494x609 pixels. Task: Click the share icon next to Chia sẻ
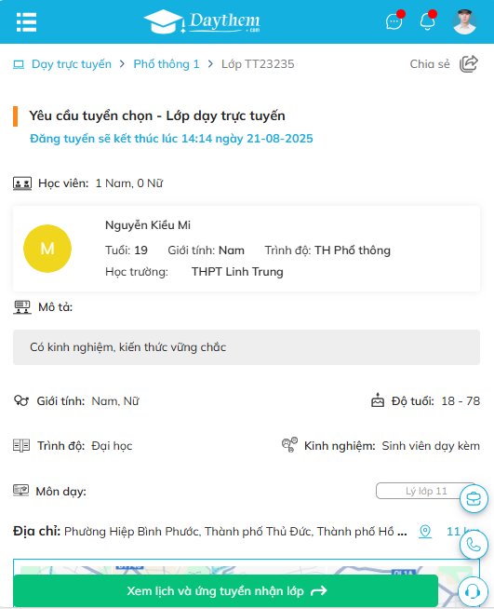tap(469, 63)
